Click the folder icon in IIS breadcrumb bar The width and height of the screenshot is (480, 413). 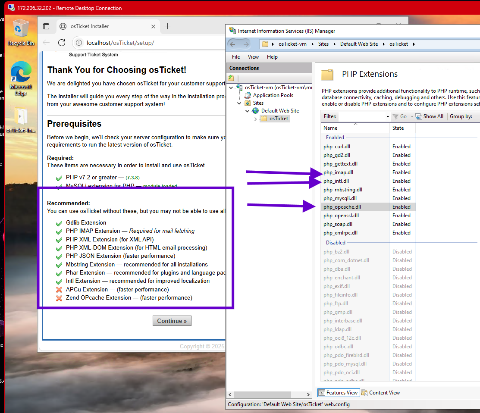pos(265,44)
